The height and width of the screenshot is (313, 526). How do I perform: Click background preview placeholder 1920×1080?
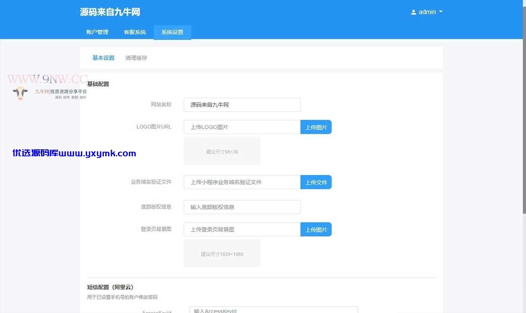[222, 253]
